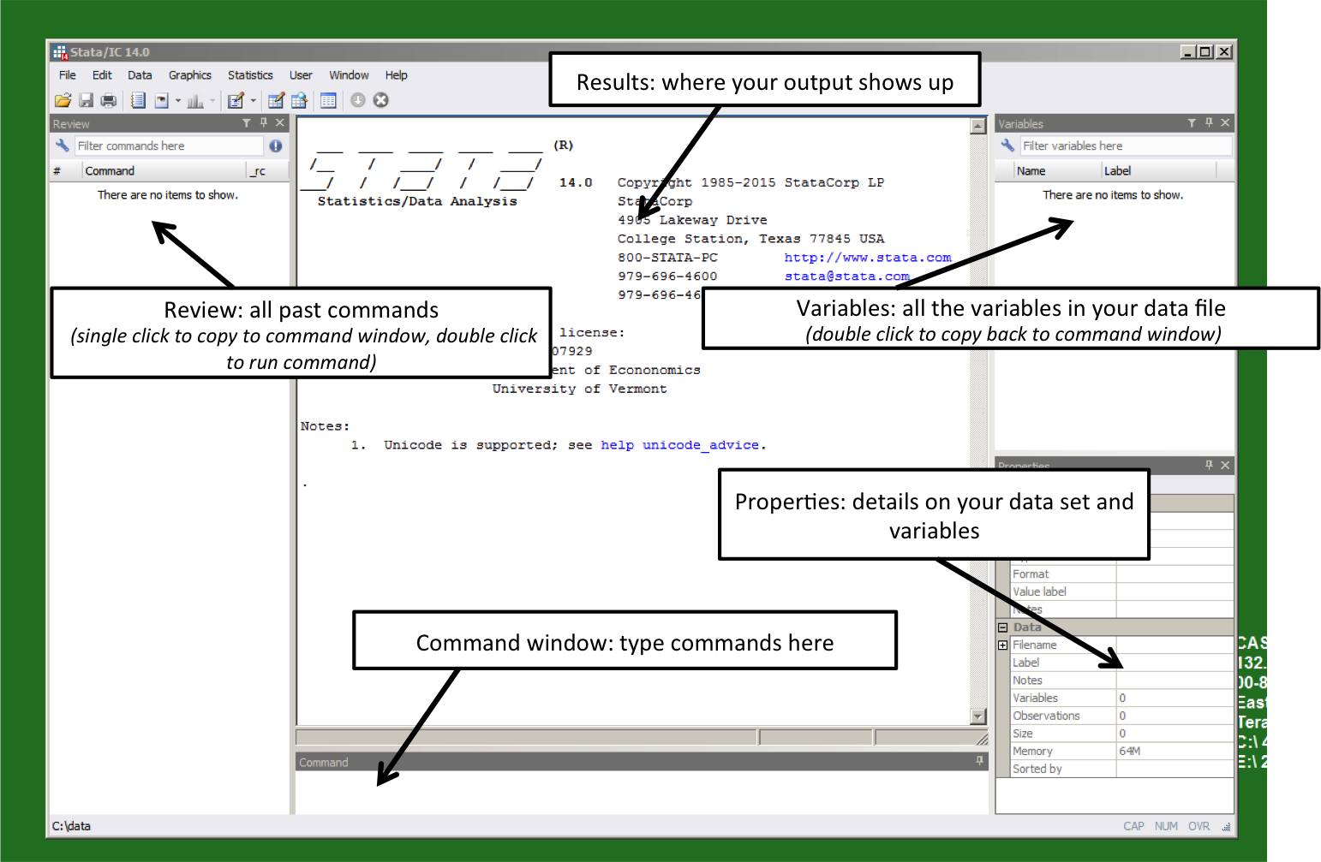1321x862 pixels.
Task: Click the More down-arrow toolbar icon
Action: 358,100
